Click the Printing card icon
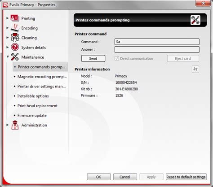Screen dimensions: 213x187 tap(15, 18)
